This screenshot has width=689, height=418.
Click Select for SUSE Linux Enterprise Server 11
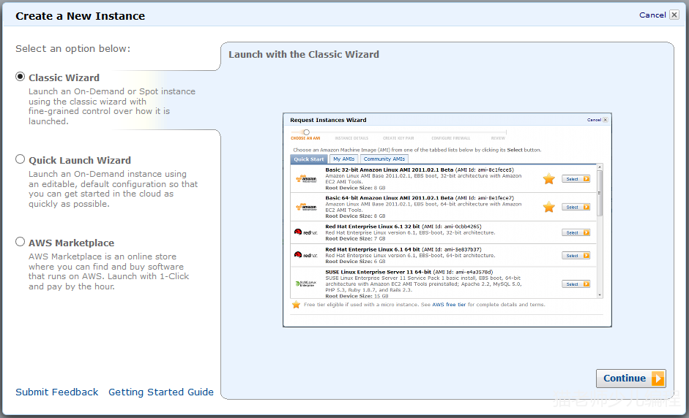pyautogui.click(x=576, y=284)
